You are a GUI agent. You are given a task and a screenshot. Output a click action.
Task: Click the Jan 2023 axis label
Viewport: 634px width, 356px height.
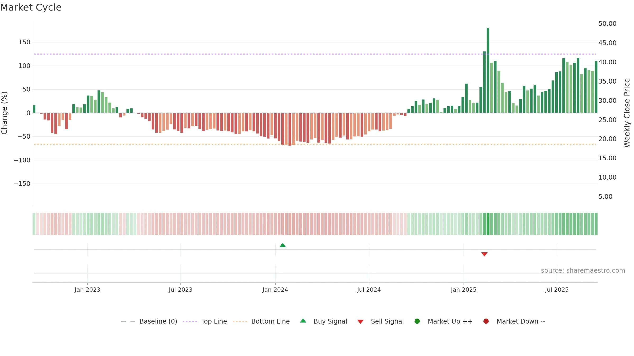point(87,290)
